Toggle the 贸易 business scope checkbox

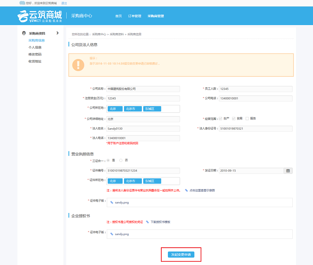click(x=233, y=119)
